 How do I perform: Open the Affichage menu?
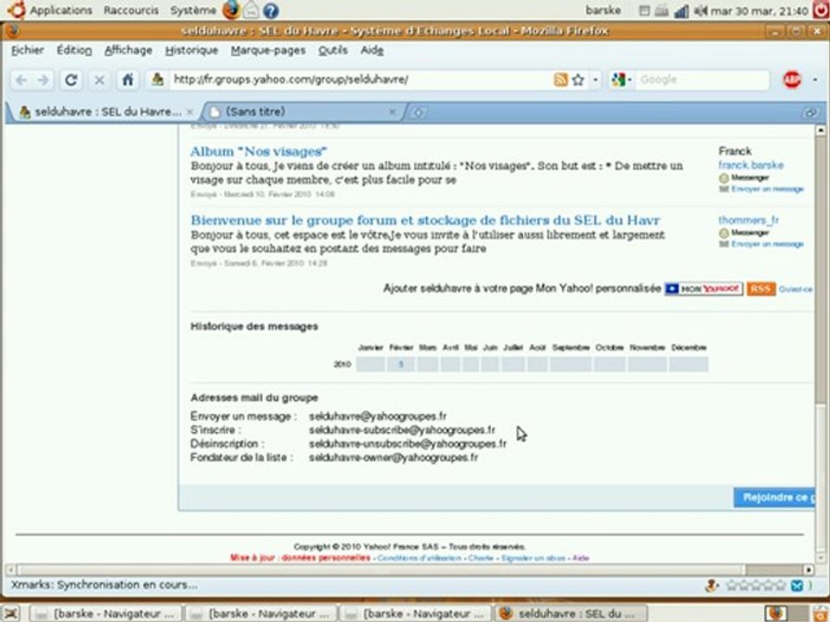128,50
